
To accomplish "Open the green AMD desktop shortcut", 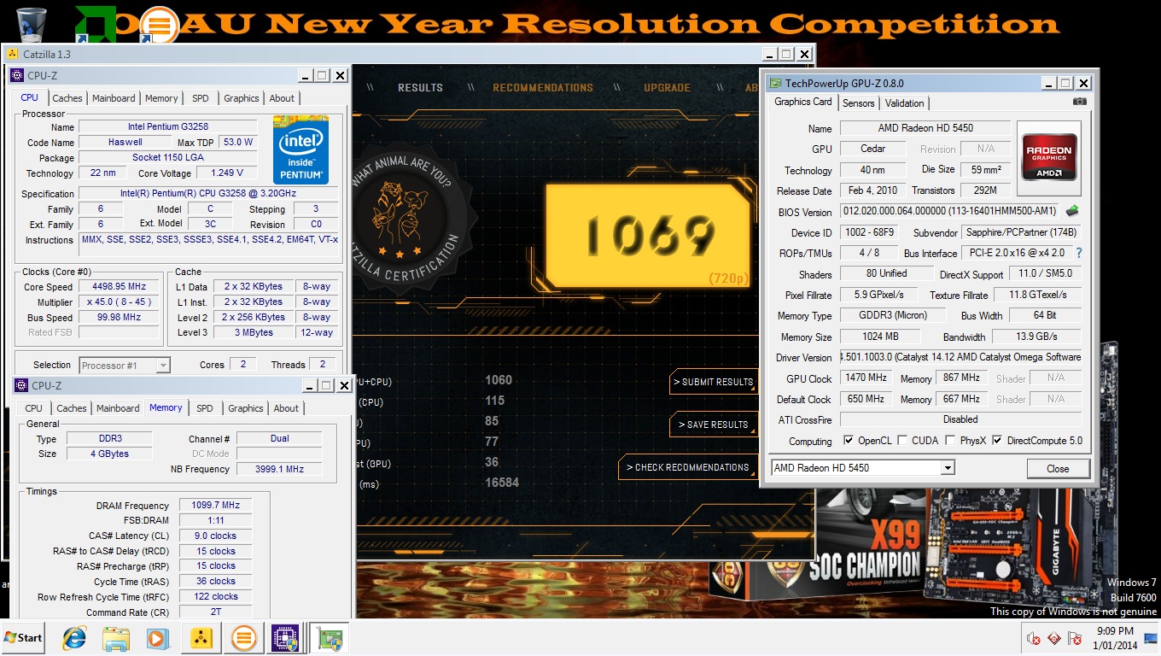I will pyautogui.click(x=96, y=24).
